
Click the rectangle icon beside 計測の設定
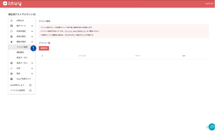[11, 31]
